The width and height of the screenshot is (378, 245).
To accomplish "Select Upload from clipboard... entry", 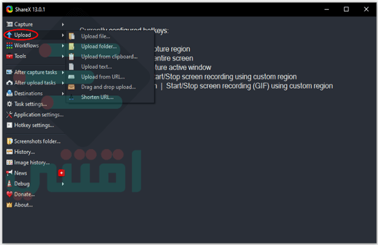I will click(110, 56).
